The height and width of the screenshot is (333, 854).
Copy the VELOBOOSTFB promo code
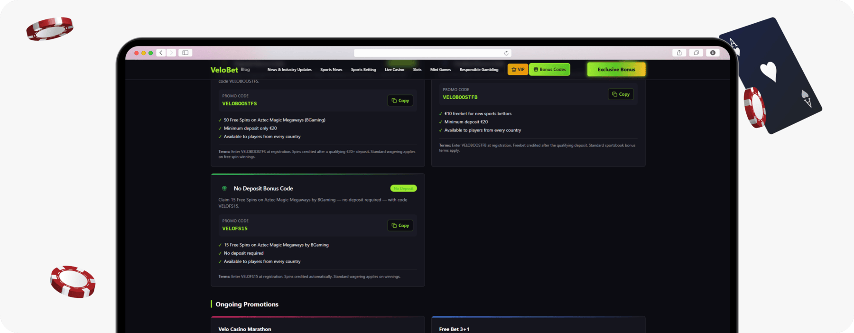[x=621, y=94]
